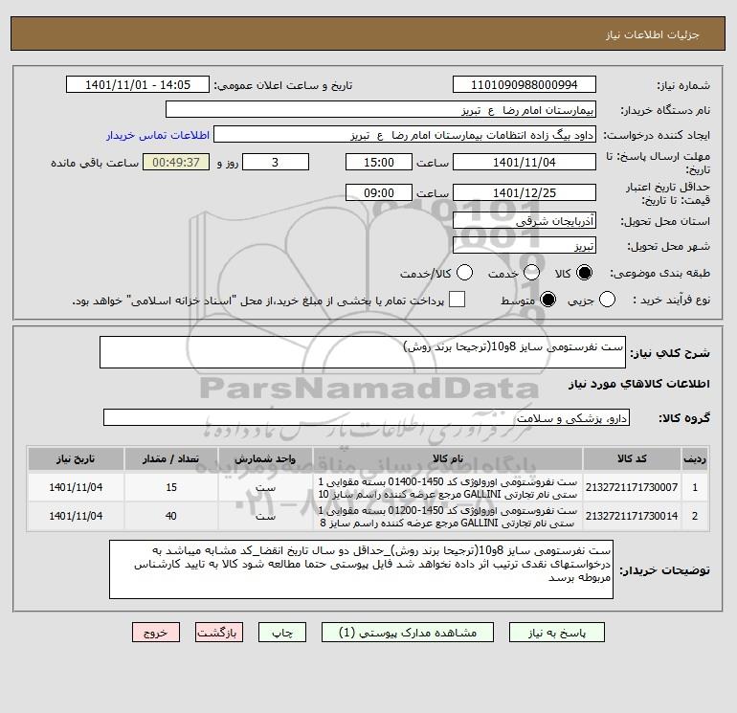Toggle the اسناد خزانه اسلامی payment checkbox
Screen dimensions: 737x713
[x=457, y=300]
